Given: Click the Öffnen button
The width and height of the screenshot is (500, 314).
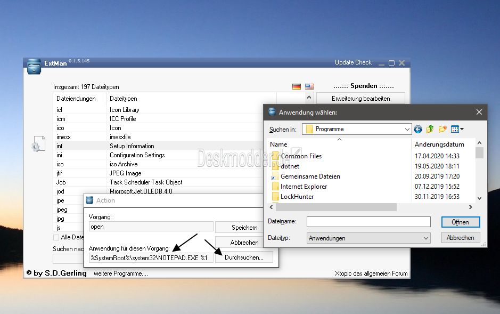Looking at the screenshot, I should tap(460, 222).
